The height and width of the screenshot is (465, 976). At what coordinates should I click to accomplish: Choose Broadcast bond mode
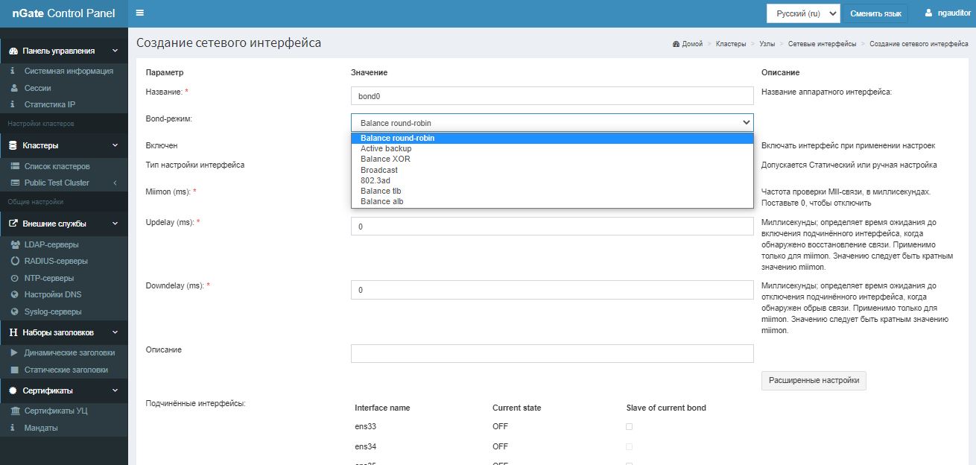(x=552, y=170)
